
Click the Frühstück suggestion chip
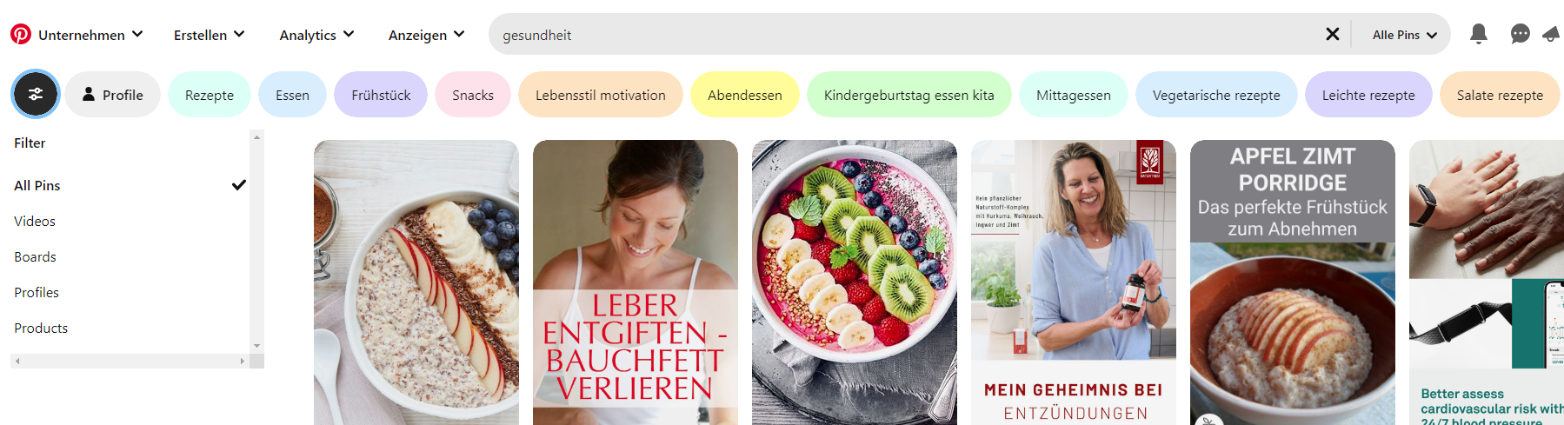(381, 95)
